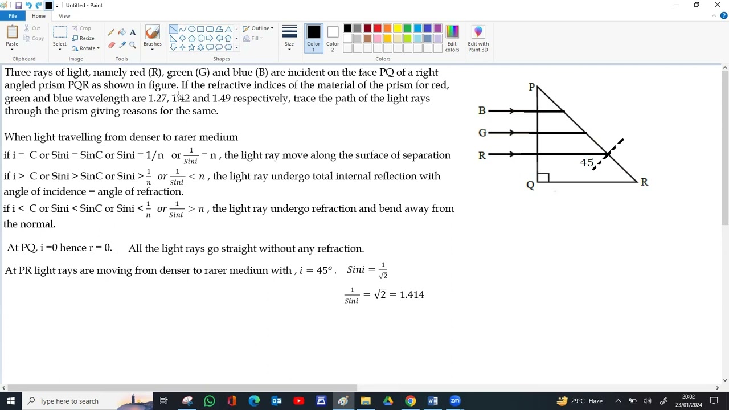
Task: Expand the Brushes dropdown
Action: pyautogui.click(x=152, y=50)
